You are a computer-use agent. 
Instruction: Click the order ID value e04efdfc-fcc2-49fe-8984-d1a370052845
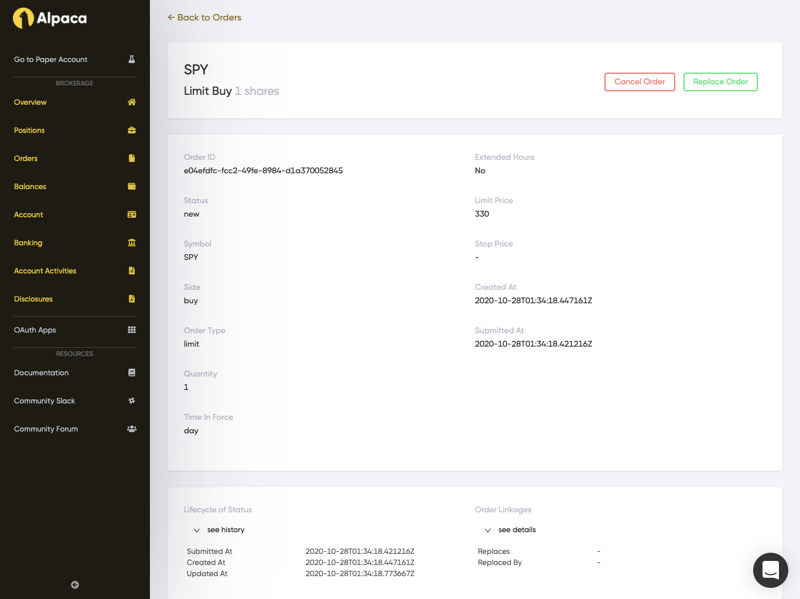tap(263, 171)
